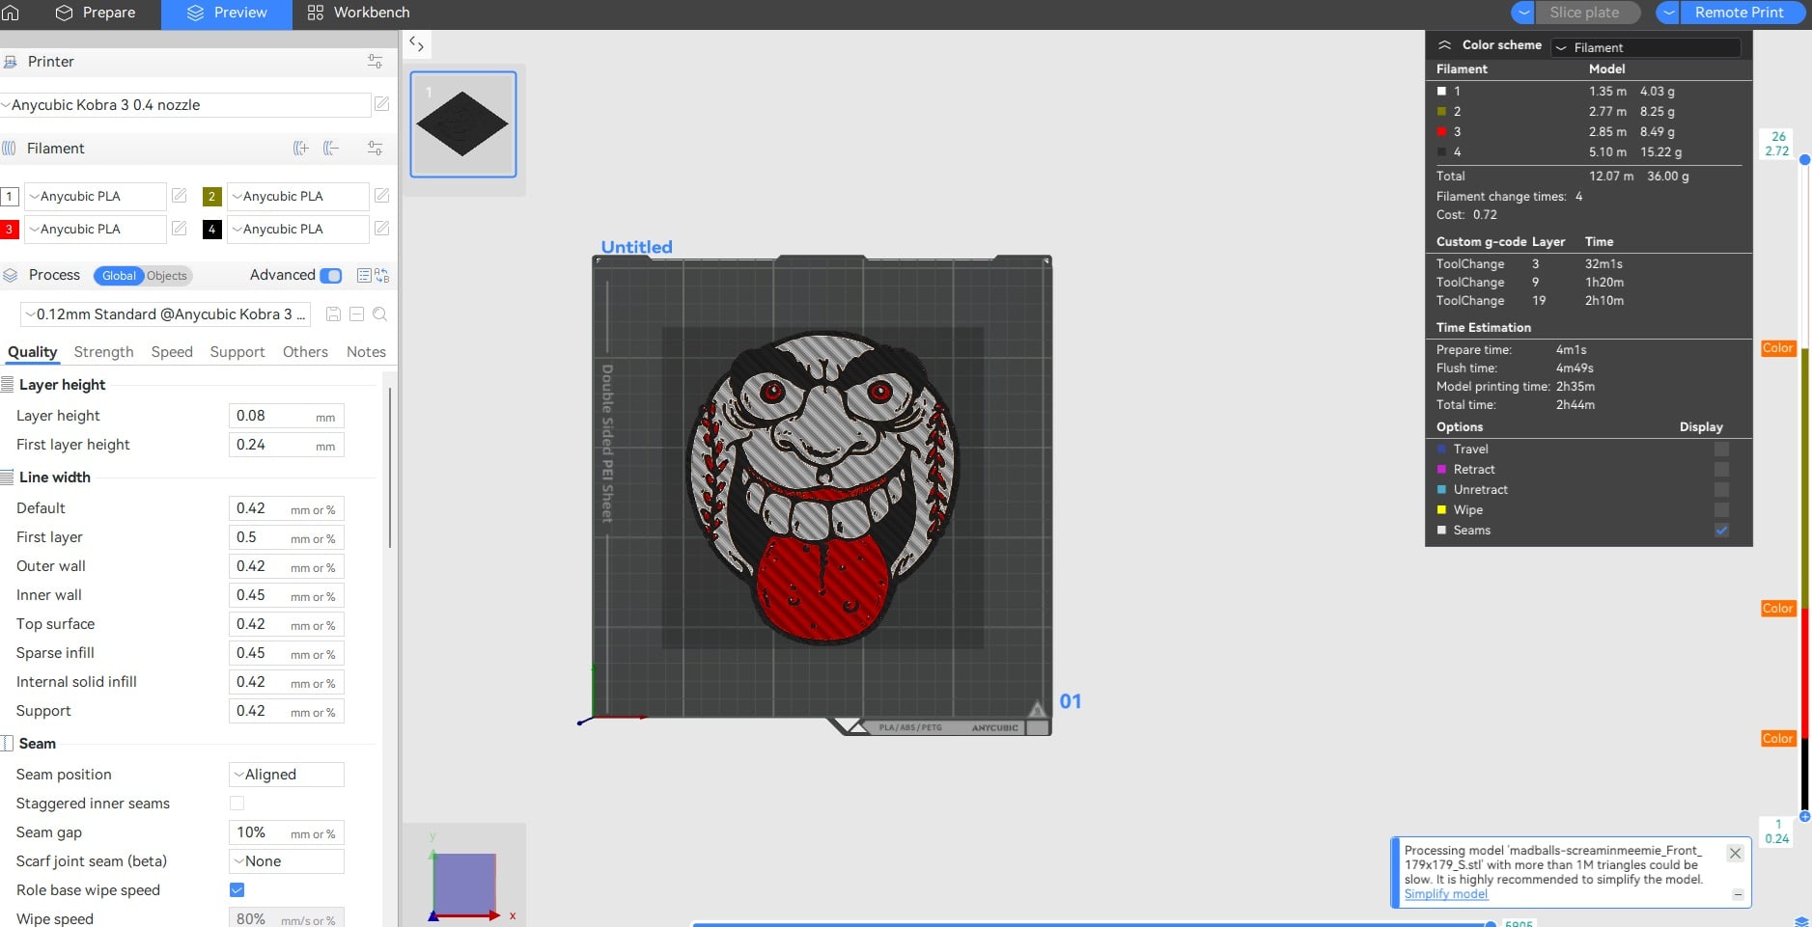Save the current process preset
The image size is (1812, 927).
[x=333, y=314]
